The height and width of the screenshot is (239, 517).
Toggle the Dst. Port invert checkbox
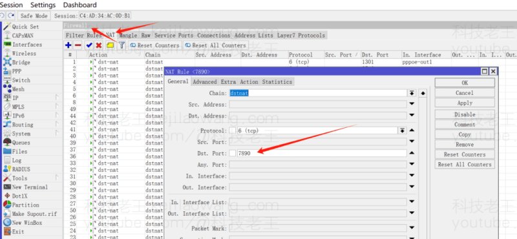coord(233,153)
